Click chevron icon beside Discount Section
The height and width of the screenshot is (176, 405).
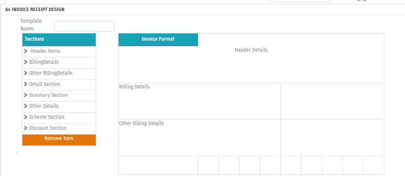26,128
